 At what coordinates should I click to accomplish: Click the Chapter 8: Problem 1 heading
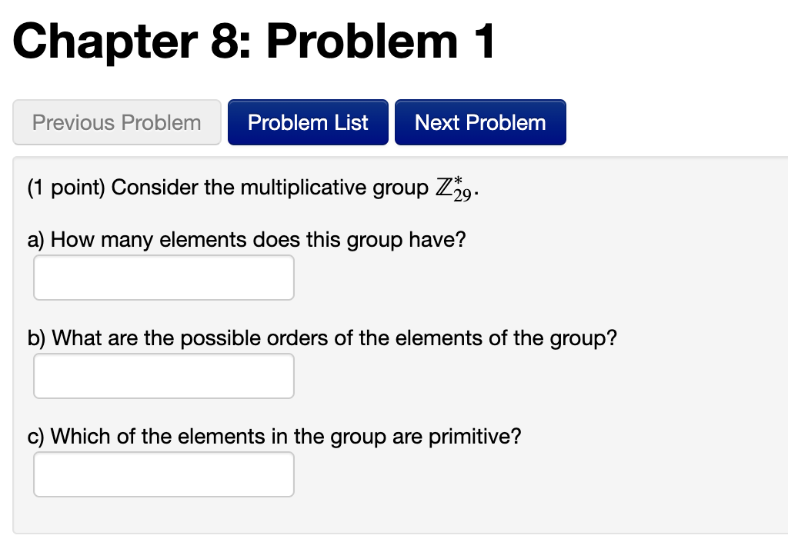coord(254,42)
